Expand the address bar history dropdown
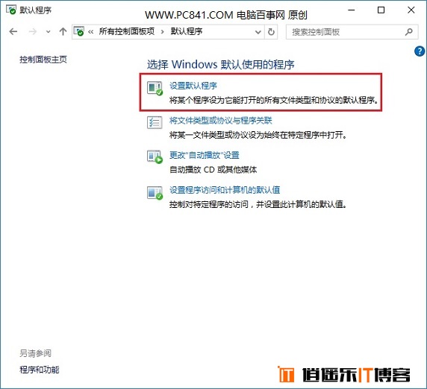This screenshot has height=389, width=427. (258, 32)
